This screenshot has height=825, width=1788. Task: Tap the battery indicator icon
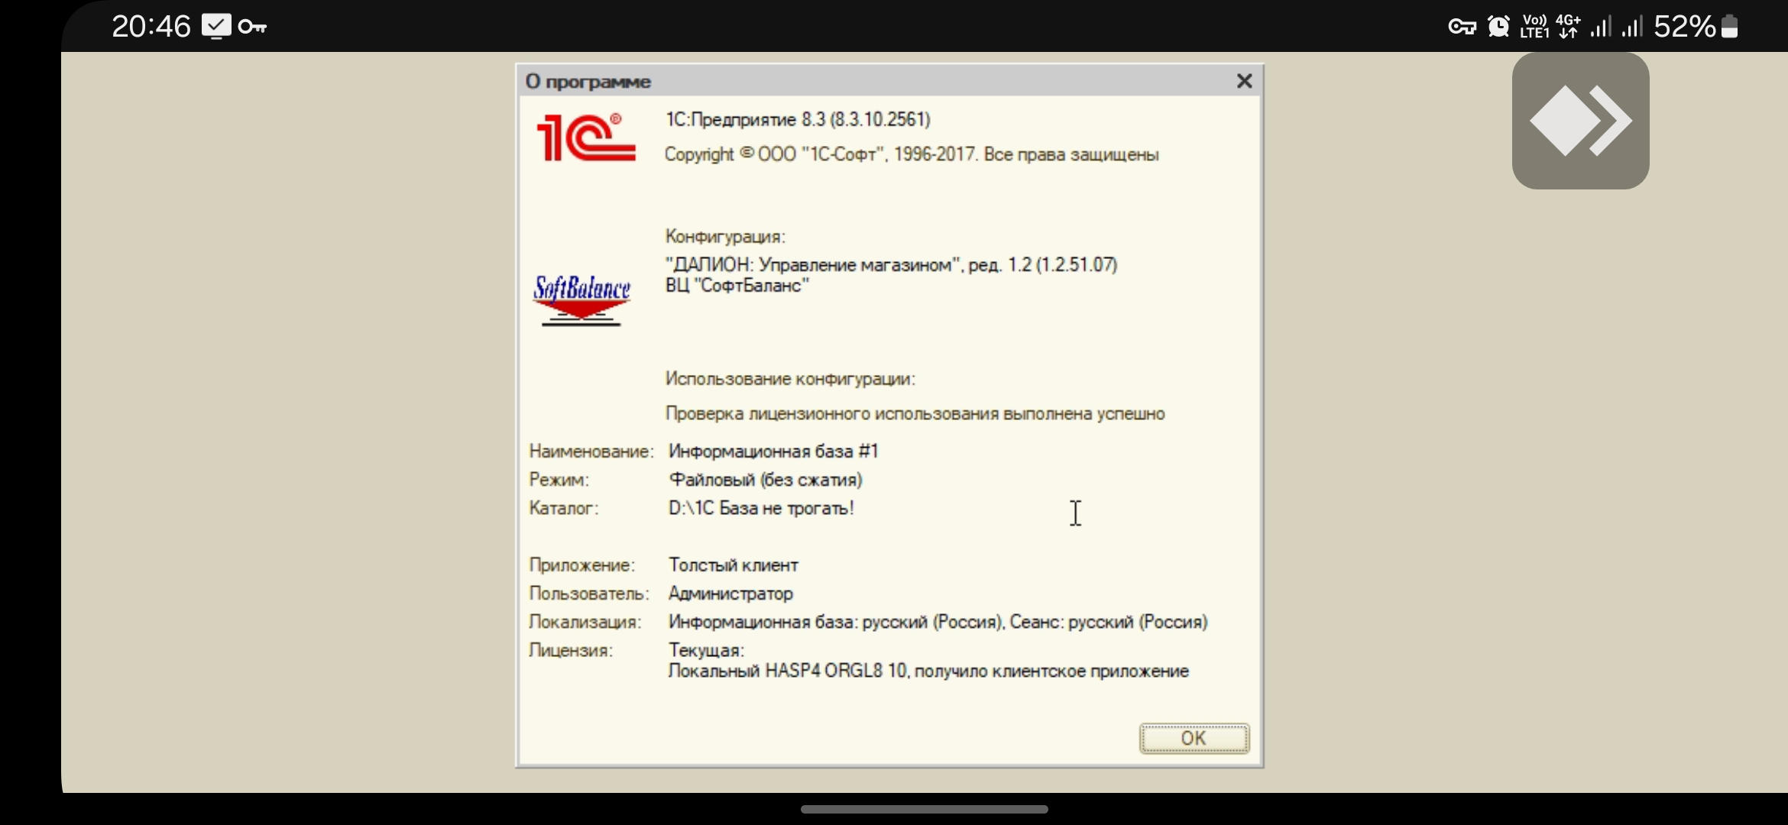1730,27
